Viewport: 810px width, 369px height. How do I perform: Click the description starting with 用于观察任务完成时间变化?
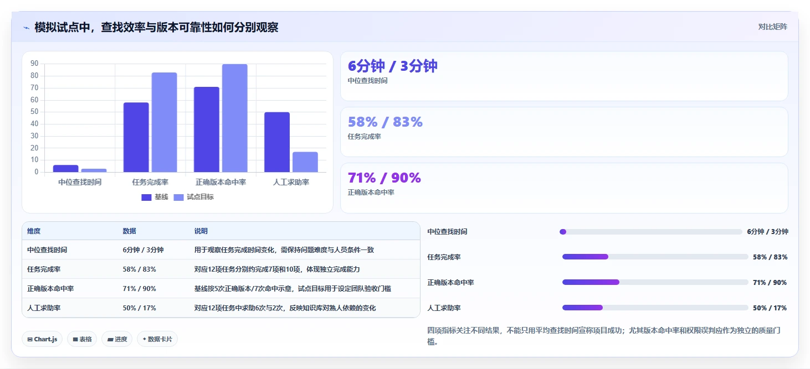pos(284,250)
